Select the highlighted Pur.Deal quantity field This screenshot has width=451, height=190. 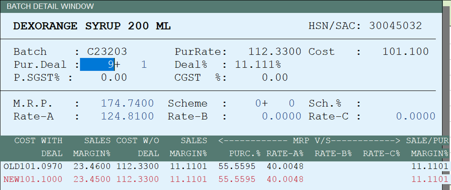tap(97, 64)
